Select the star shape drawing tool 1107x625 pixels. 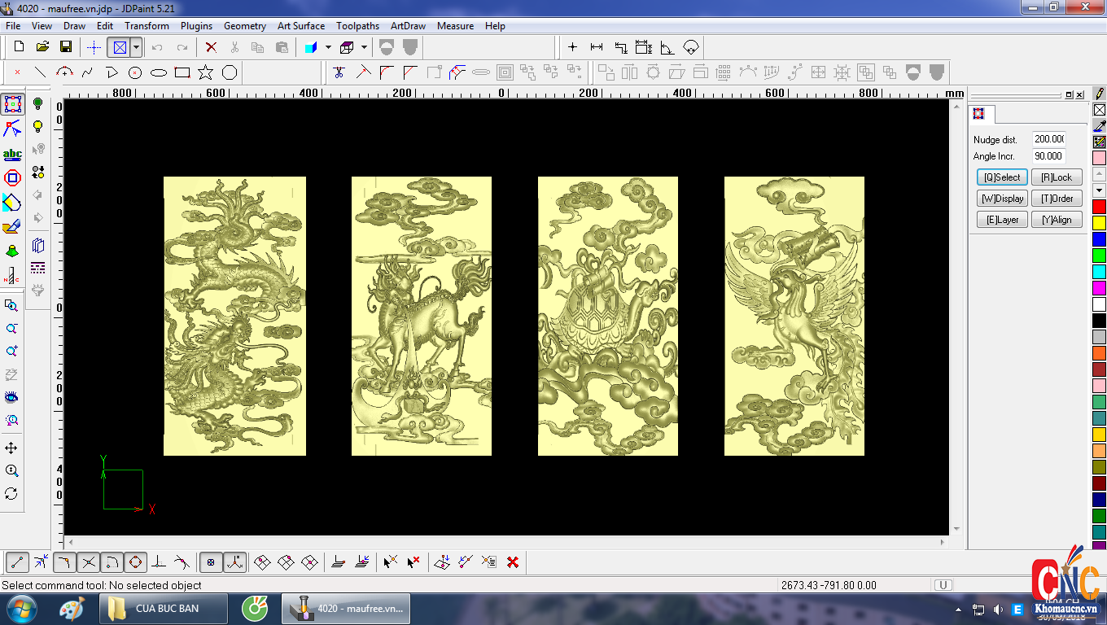point(205,72)
